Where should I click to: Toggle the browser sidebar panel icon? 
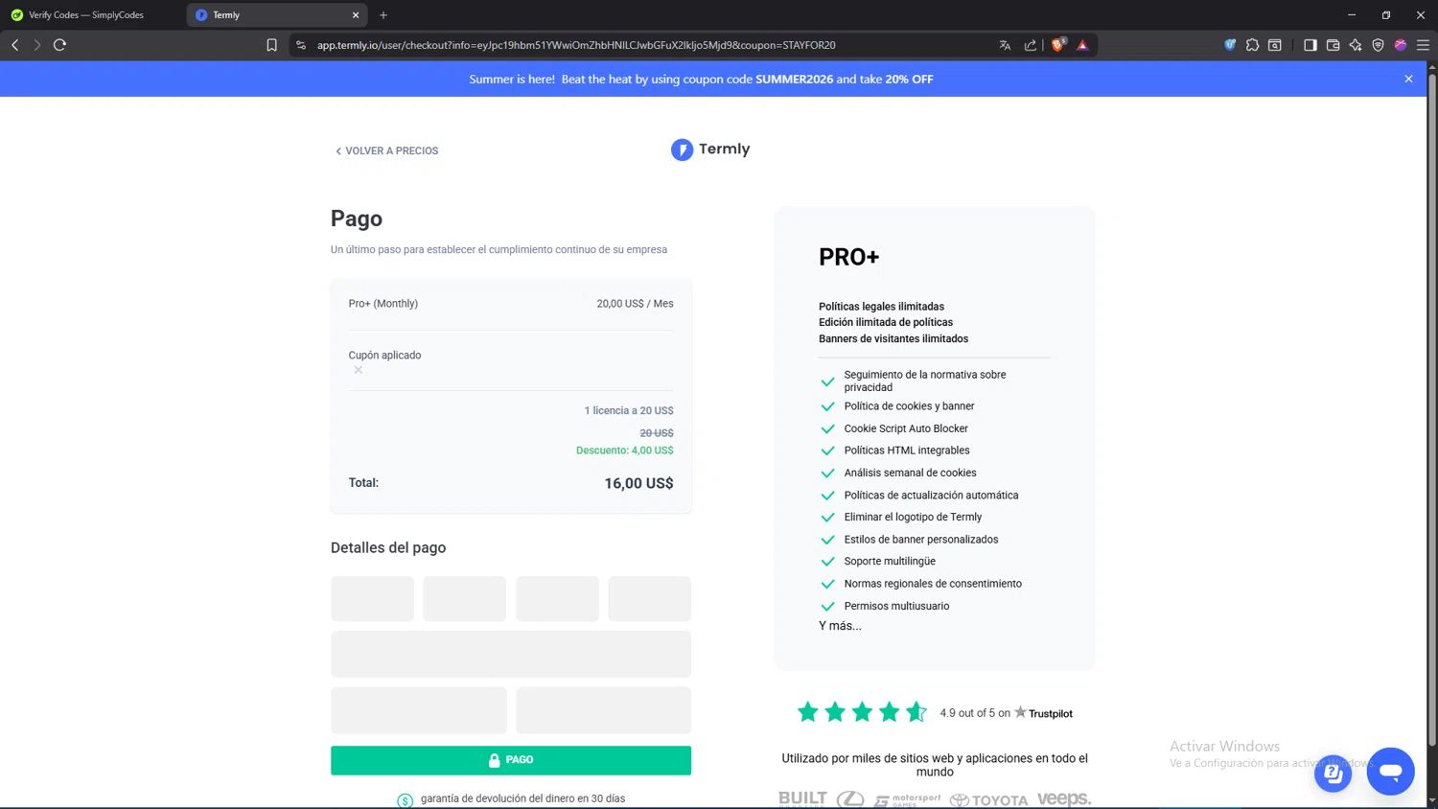pyautogui.click(x=1310, y=45)
